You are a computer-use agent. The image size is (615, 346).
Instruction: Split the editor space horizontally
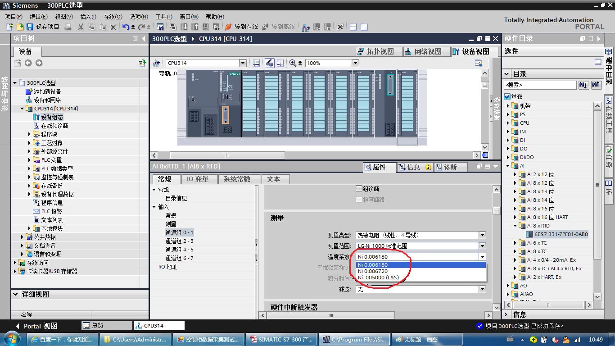tap(353, 27)
